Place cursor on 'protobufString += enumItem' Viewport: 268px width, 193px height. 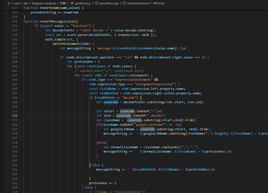[x=54, y=12]
